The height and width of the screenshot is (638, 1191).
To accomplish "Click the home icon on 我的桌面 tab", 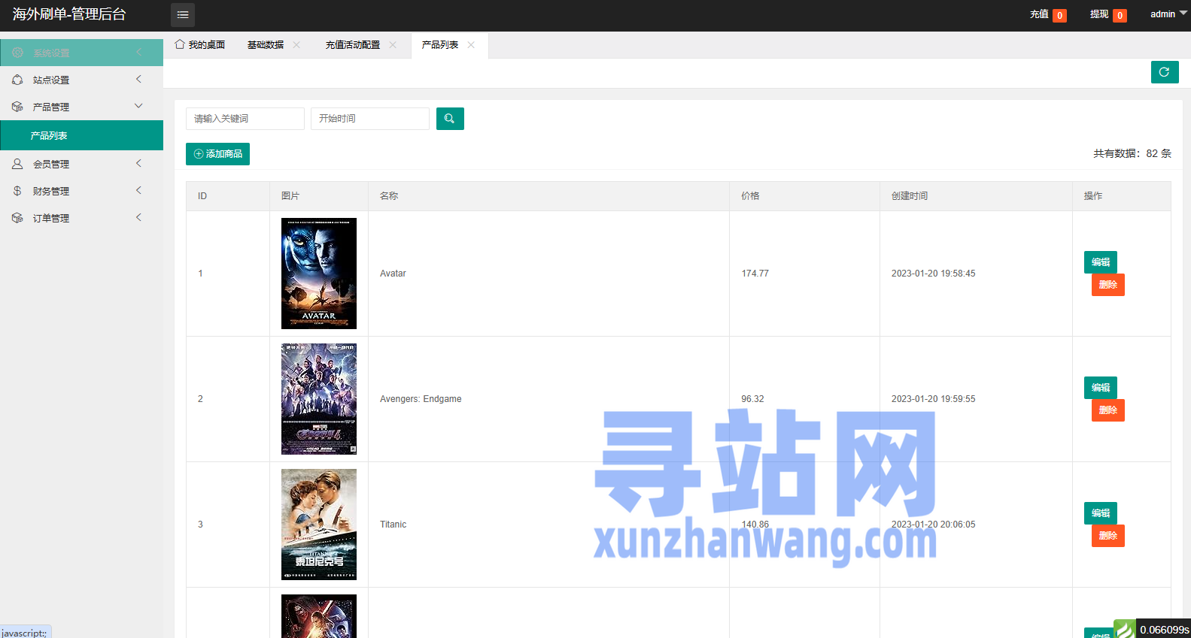I will click(180, 44).
